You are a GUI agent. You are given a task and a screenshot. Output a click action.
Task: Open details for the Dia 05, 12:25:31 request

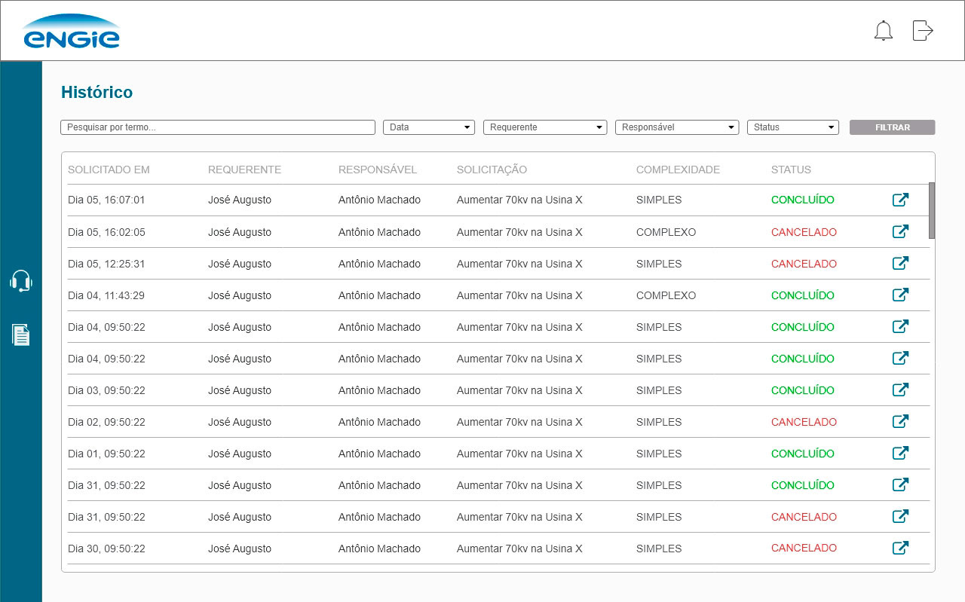tap(900, 264)
